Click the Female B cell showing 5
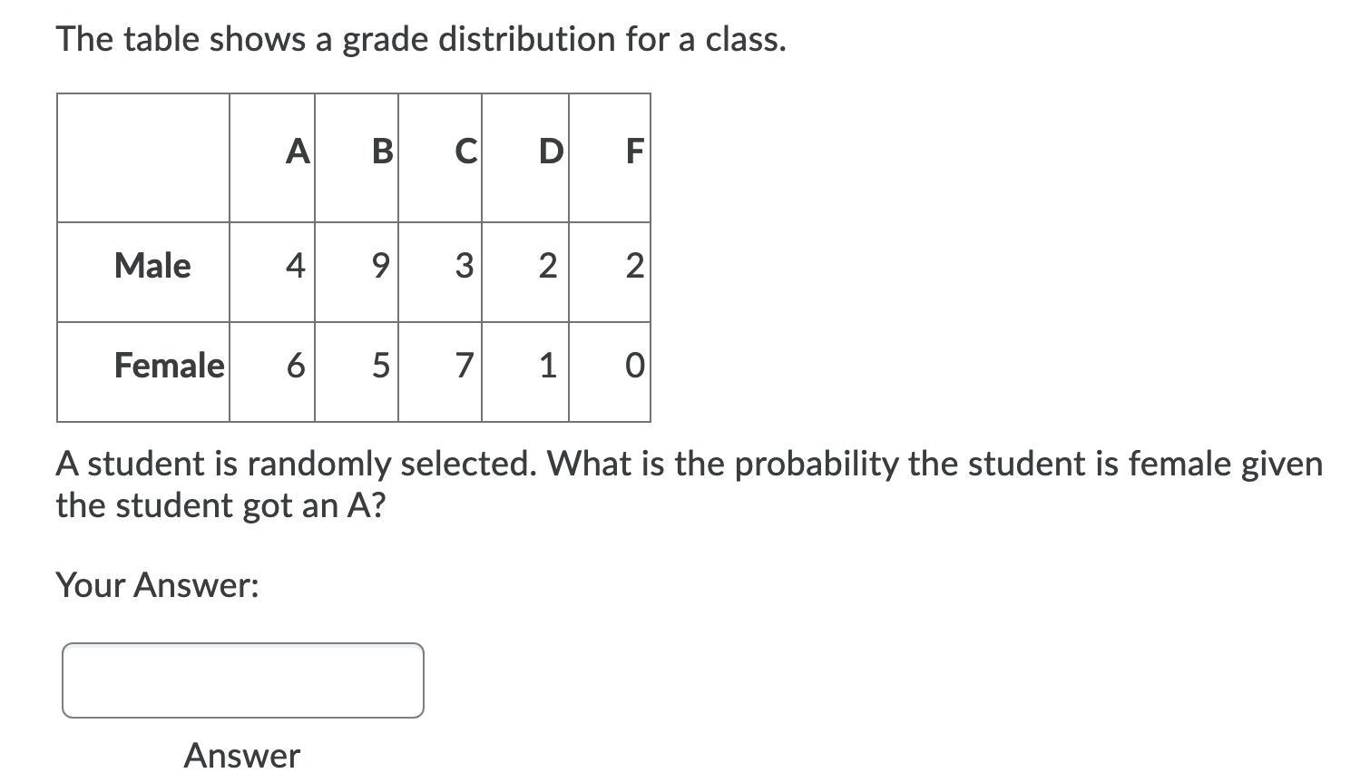The width and height of the screenshot is (1370, 773). point(357,372)
